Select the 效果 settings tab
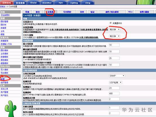The width and height of the screenshot is (156, 117). point(82,12)
